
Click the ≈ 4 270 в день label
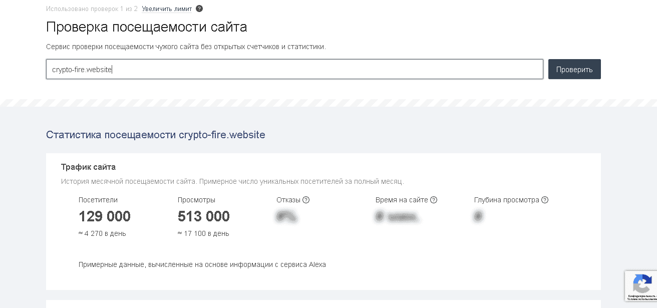pyautogui.click(x=102, y=233)
